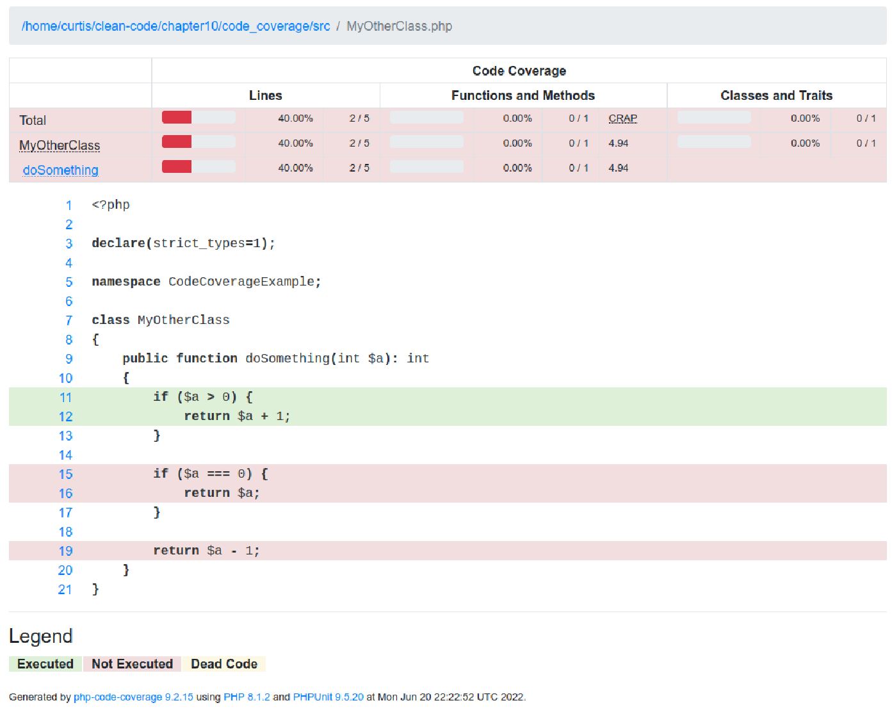The height and width of the screenshot is (712, 892).
Task: Jump to executed line number 12
Action: click(65, 417)
